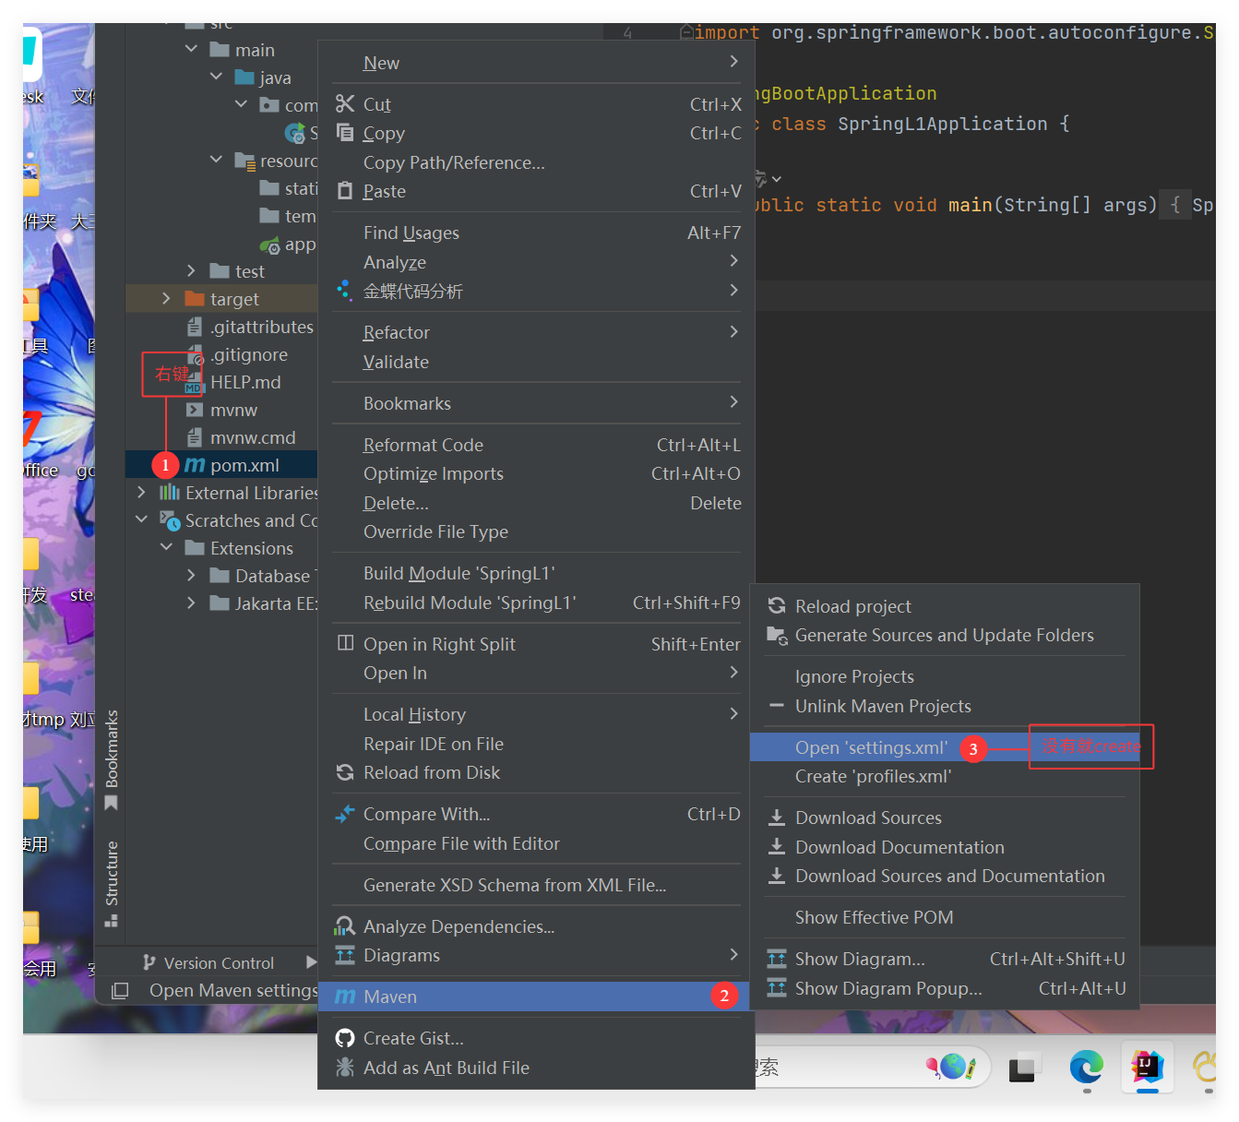Viewport: 1239px width, 1122px height.
Task: Click the Reload project refresh icon
Action: pos(777,605)
